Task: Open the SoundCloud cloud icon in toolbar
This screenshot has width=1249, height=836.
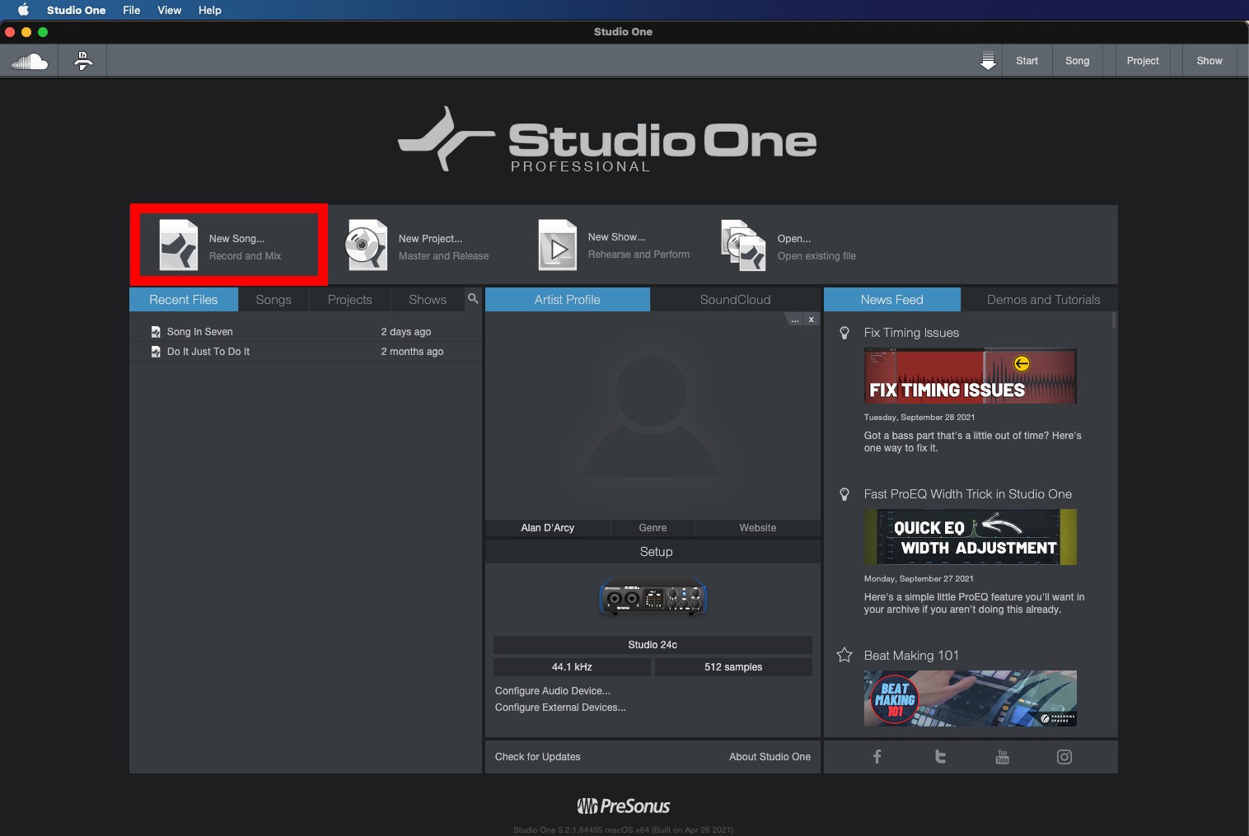Action: click(x=29, y=60)
